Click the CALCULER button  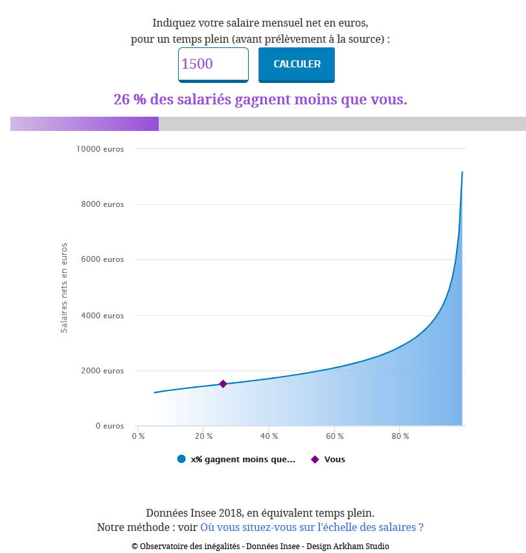pyautogui.click(x=297, y=64)
